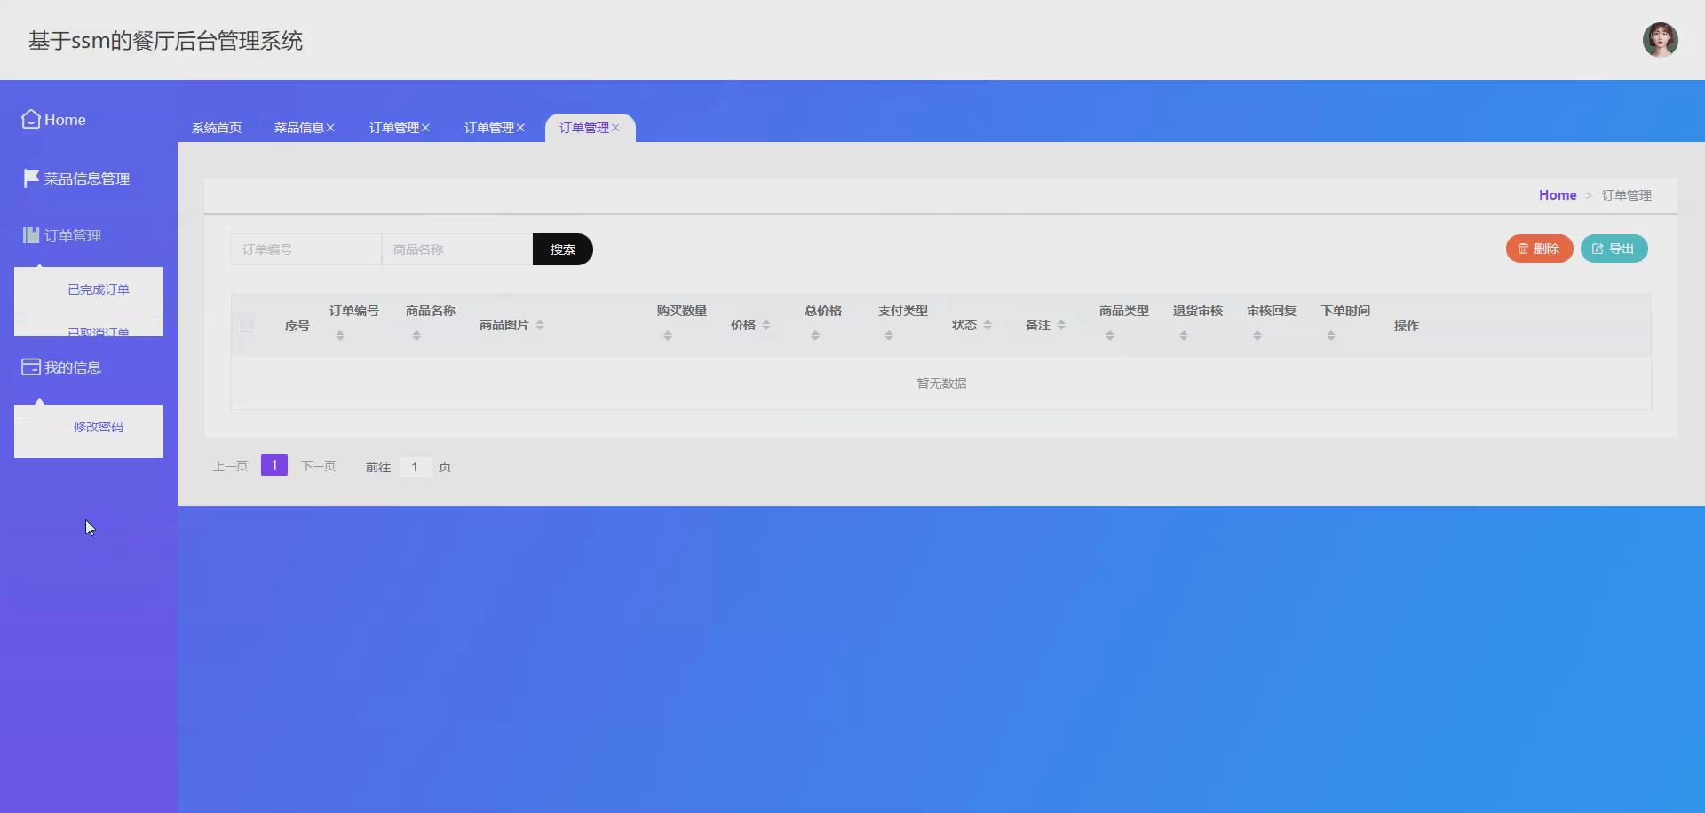
Task: Click the black 搜索 button
Action: (x=563, y=249)
